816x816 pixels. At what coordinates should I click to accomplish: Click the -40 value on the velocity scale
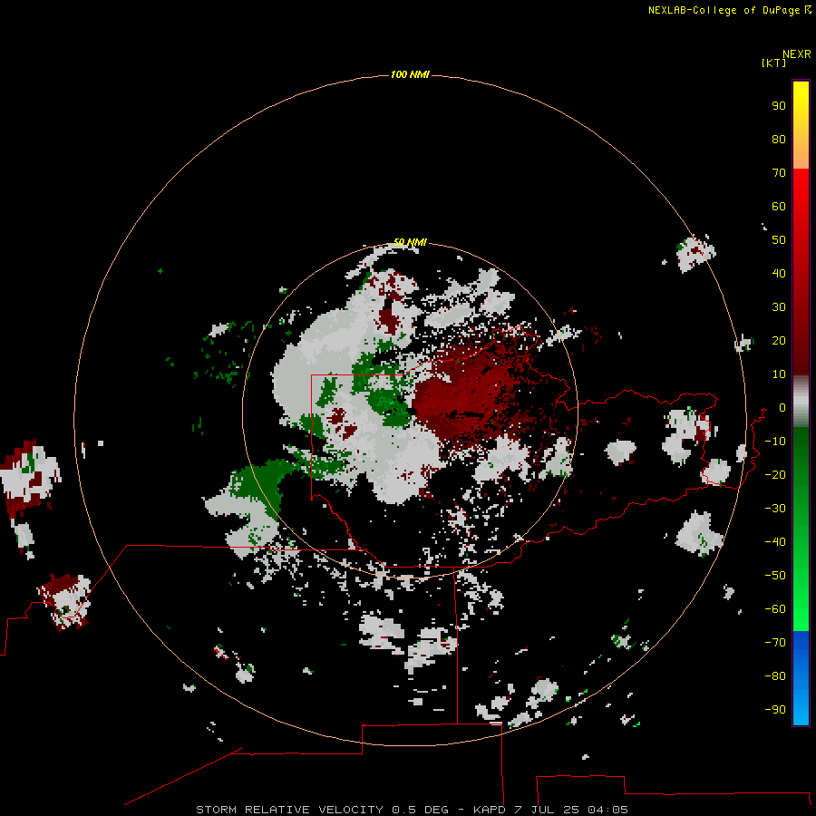[775, 542]
